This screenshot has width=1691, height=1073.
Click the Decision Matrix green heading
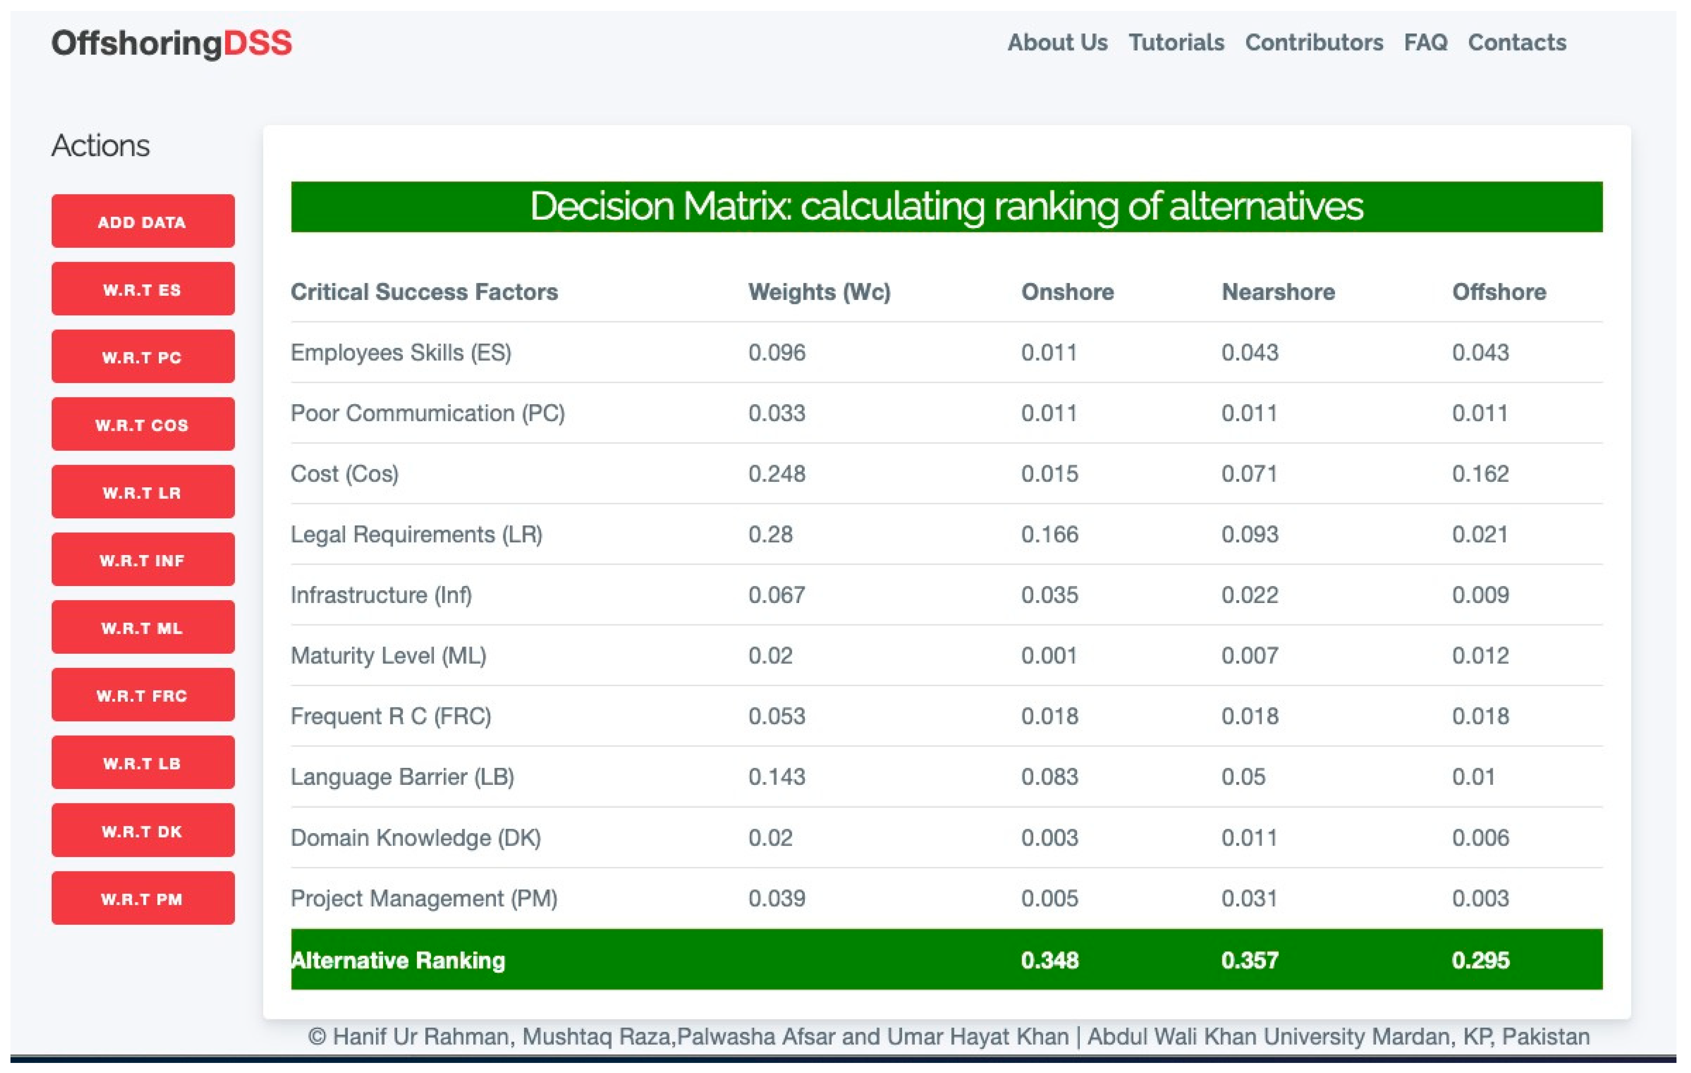click(946, 206)
